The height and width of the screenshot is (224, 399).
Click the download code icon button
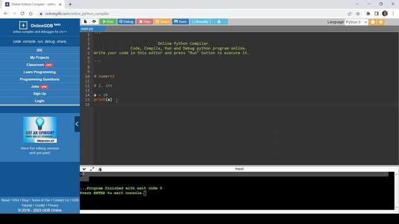tap(219, 22)
